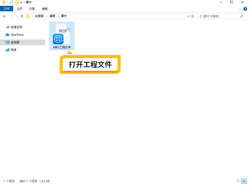The height and width of the screenshot is (184, 248).
Task: Expand the address bar history dropdown
Action: point(188,16)
